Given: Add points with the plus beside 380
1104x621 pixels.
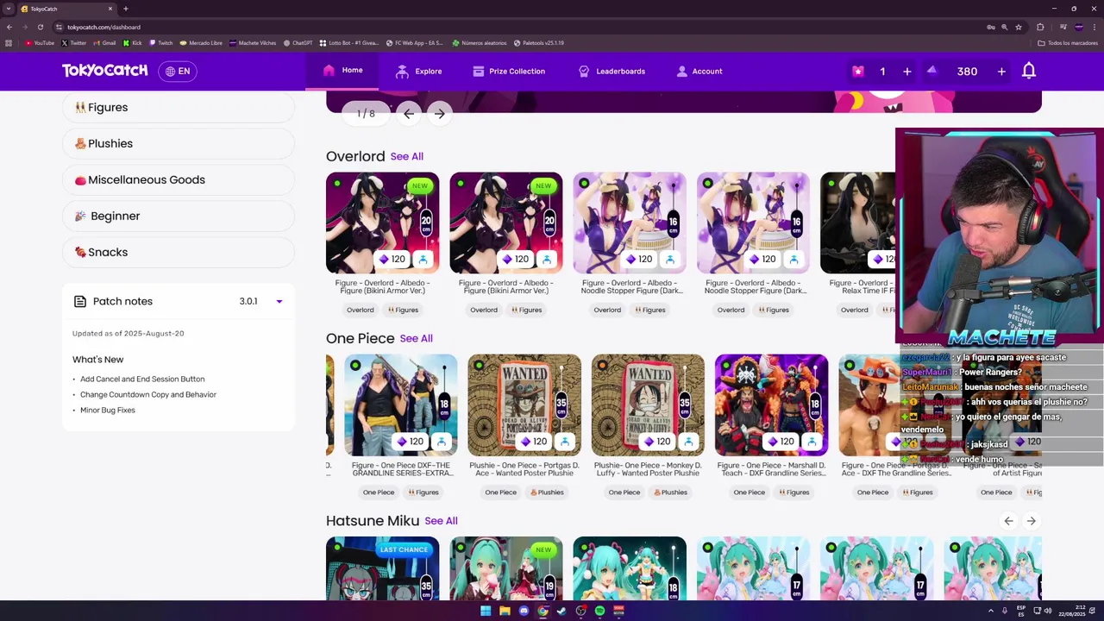Looking at the screenshot, I should pos(1001,72).
